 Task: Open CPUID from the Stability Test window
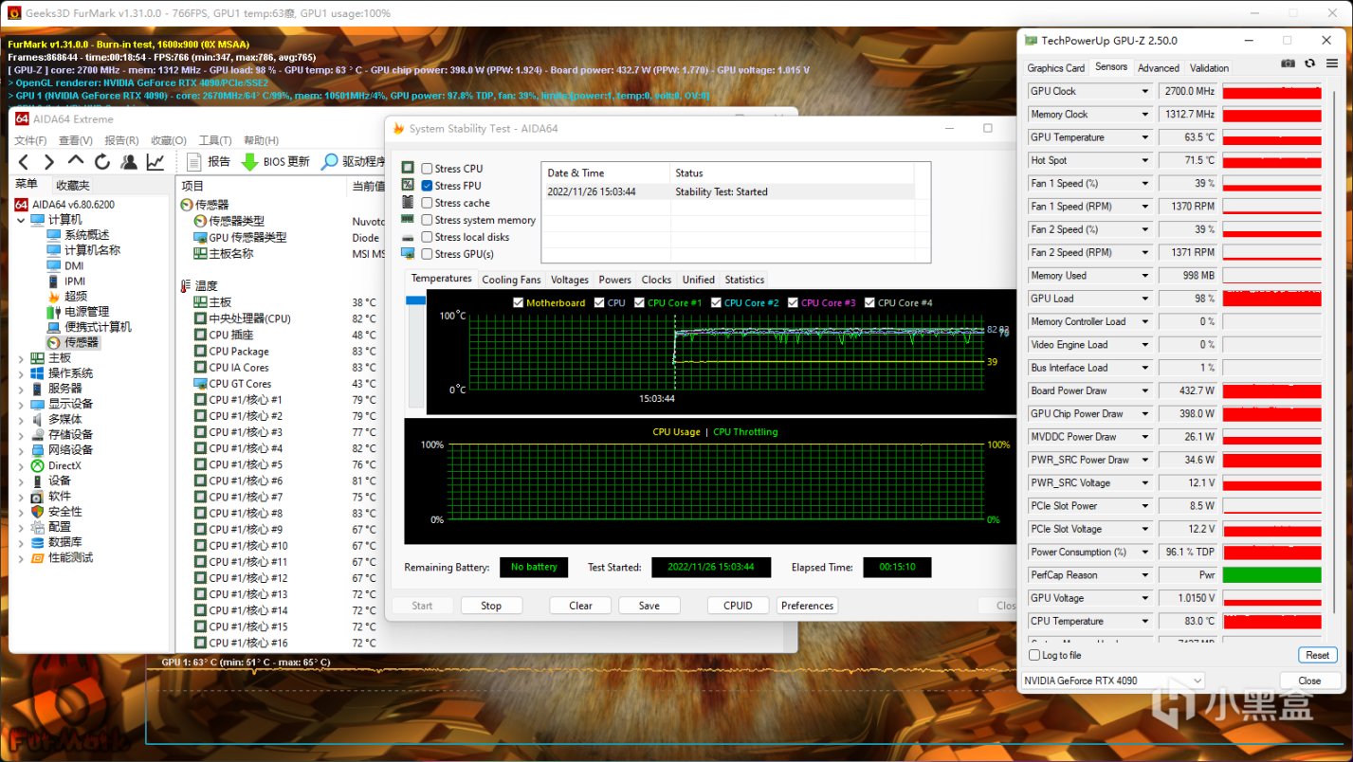pyautogui.click(x=739, y=606)
